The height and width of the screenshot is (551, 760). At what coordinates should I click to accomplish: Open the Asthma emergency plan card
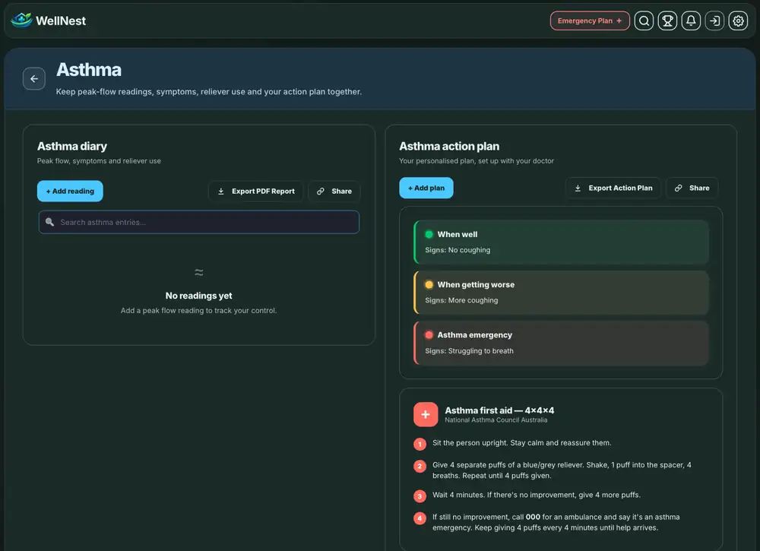click(562, 343)
